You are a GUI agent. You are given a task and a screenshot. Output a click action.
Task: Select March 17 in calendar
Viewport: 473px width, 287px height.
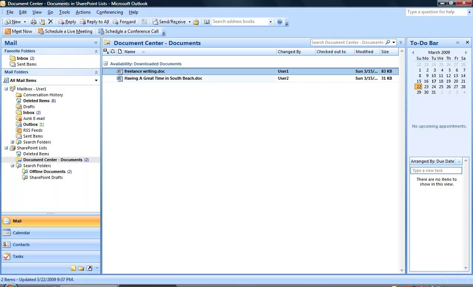(434, 81)
